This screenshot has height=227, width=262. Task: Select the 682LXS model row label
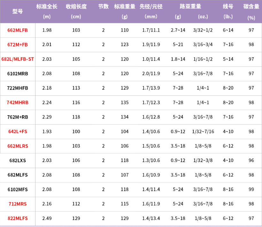pos(18,160)
